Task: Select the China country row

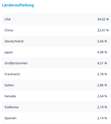Action: [x=56, y=30]
